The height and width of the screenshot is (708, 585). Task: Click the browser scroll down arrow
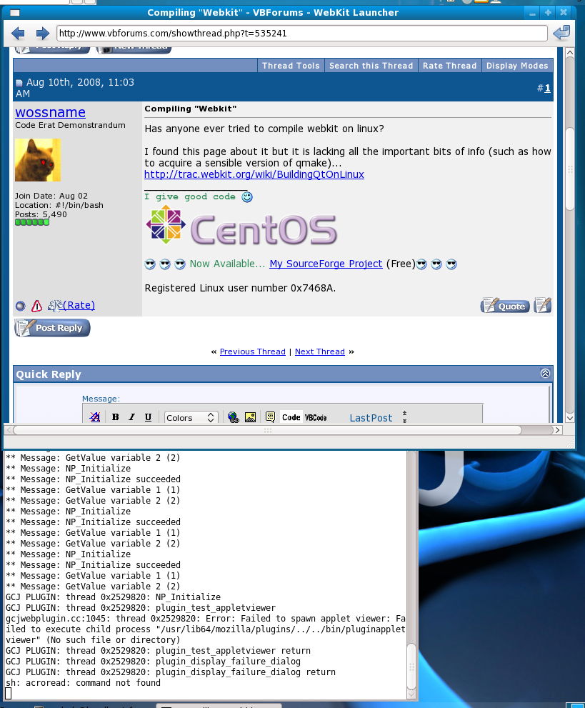click(570, 418)
